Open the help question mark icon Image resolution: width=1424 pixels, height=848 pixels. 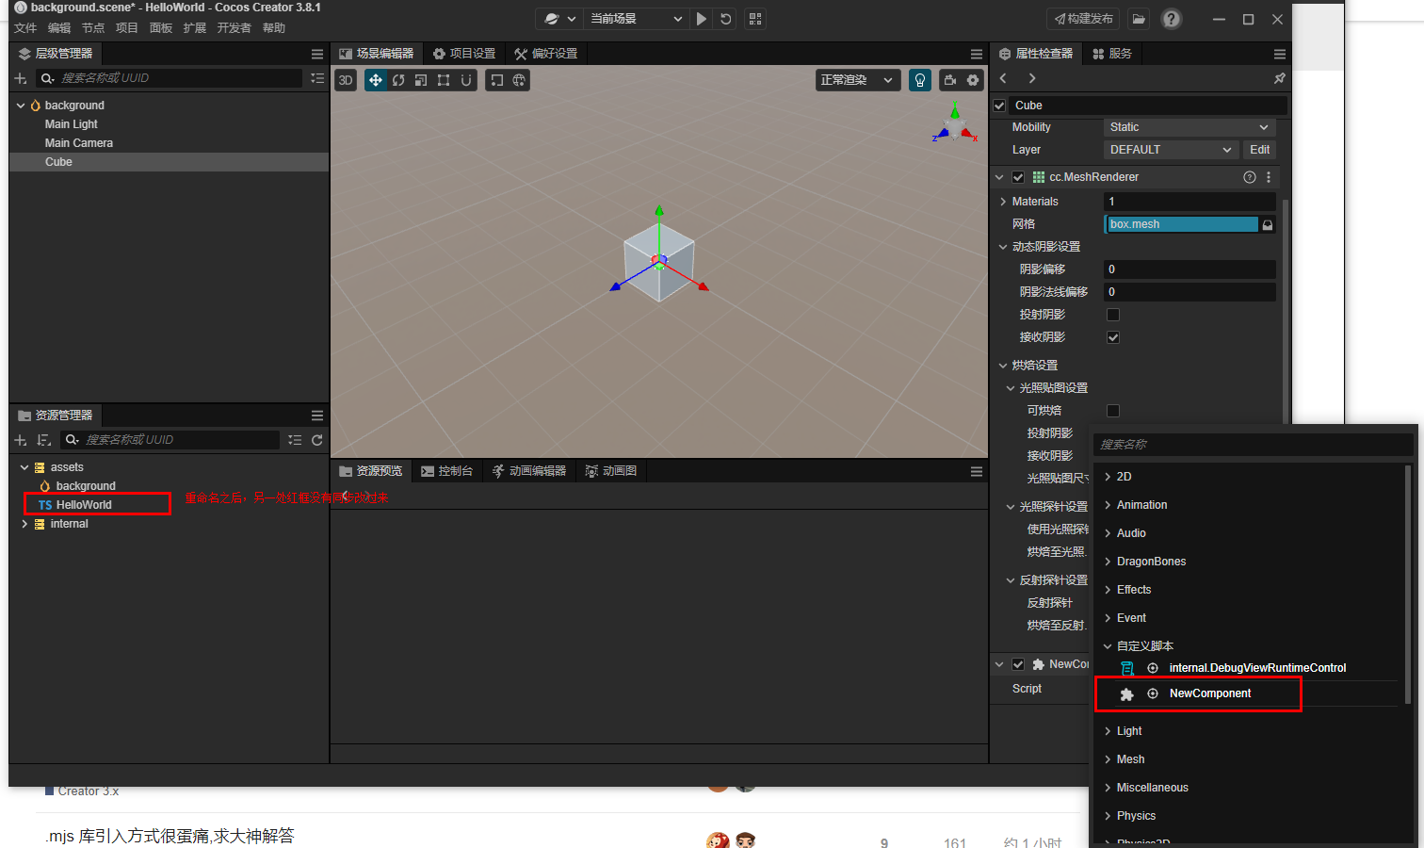(1172, 19)
